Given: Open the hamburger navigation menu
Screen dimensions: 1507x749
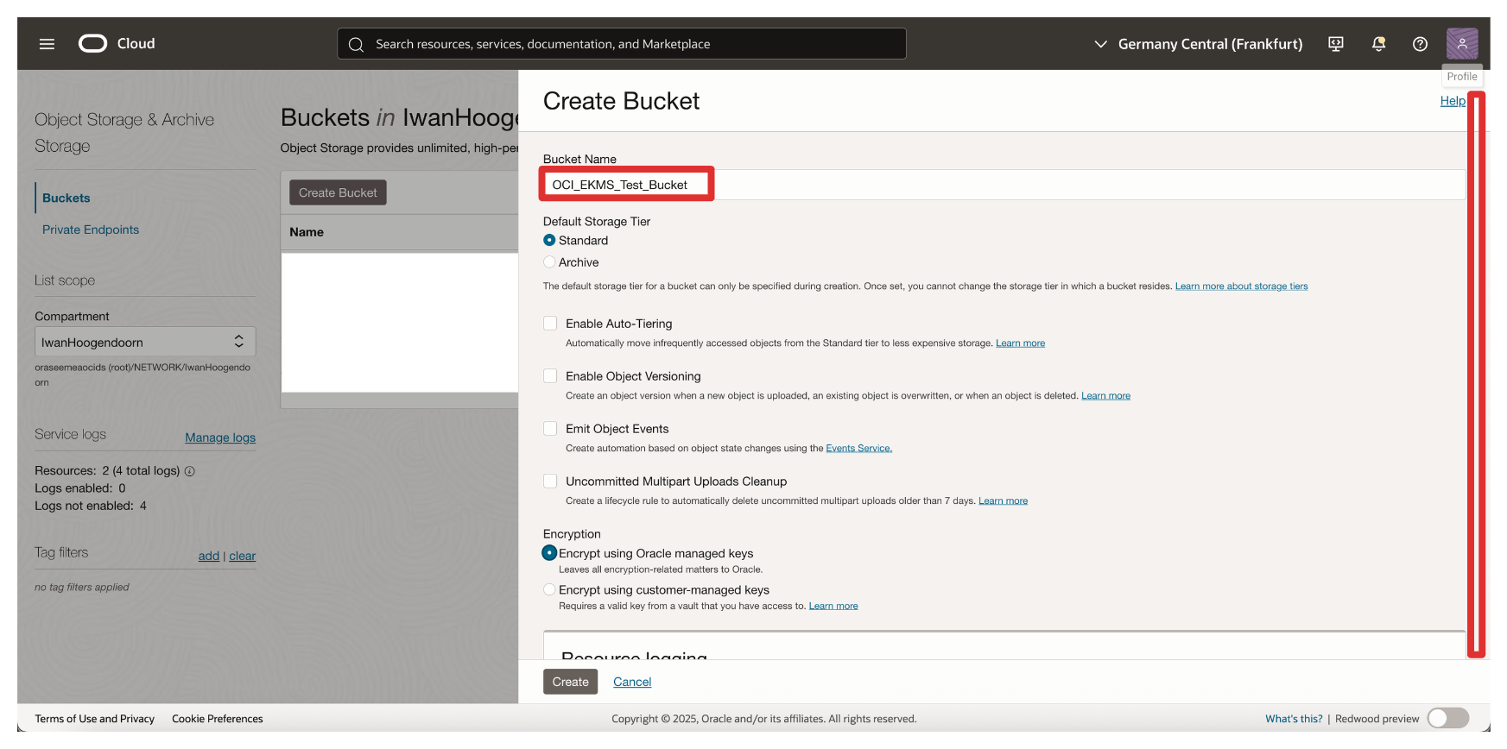Looking at the screenshot, I should 47,44.
